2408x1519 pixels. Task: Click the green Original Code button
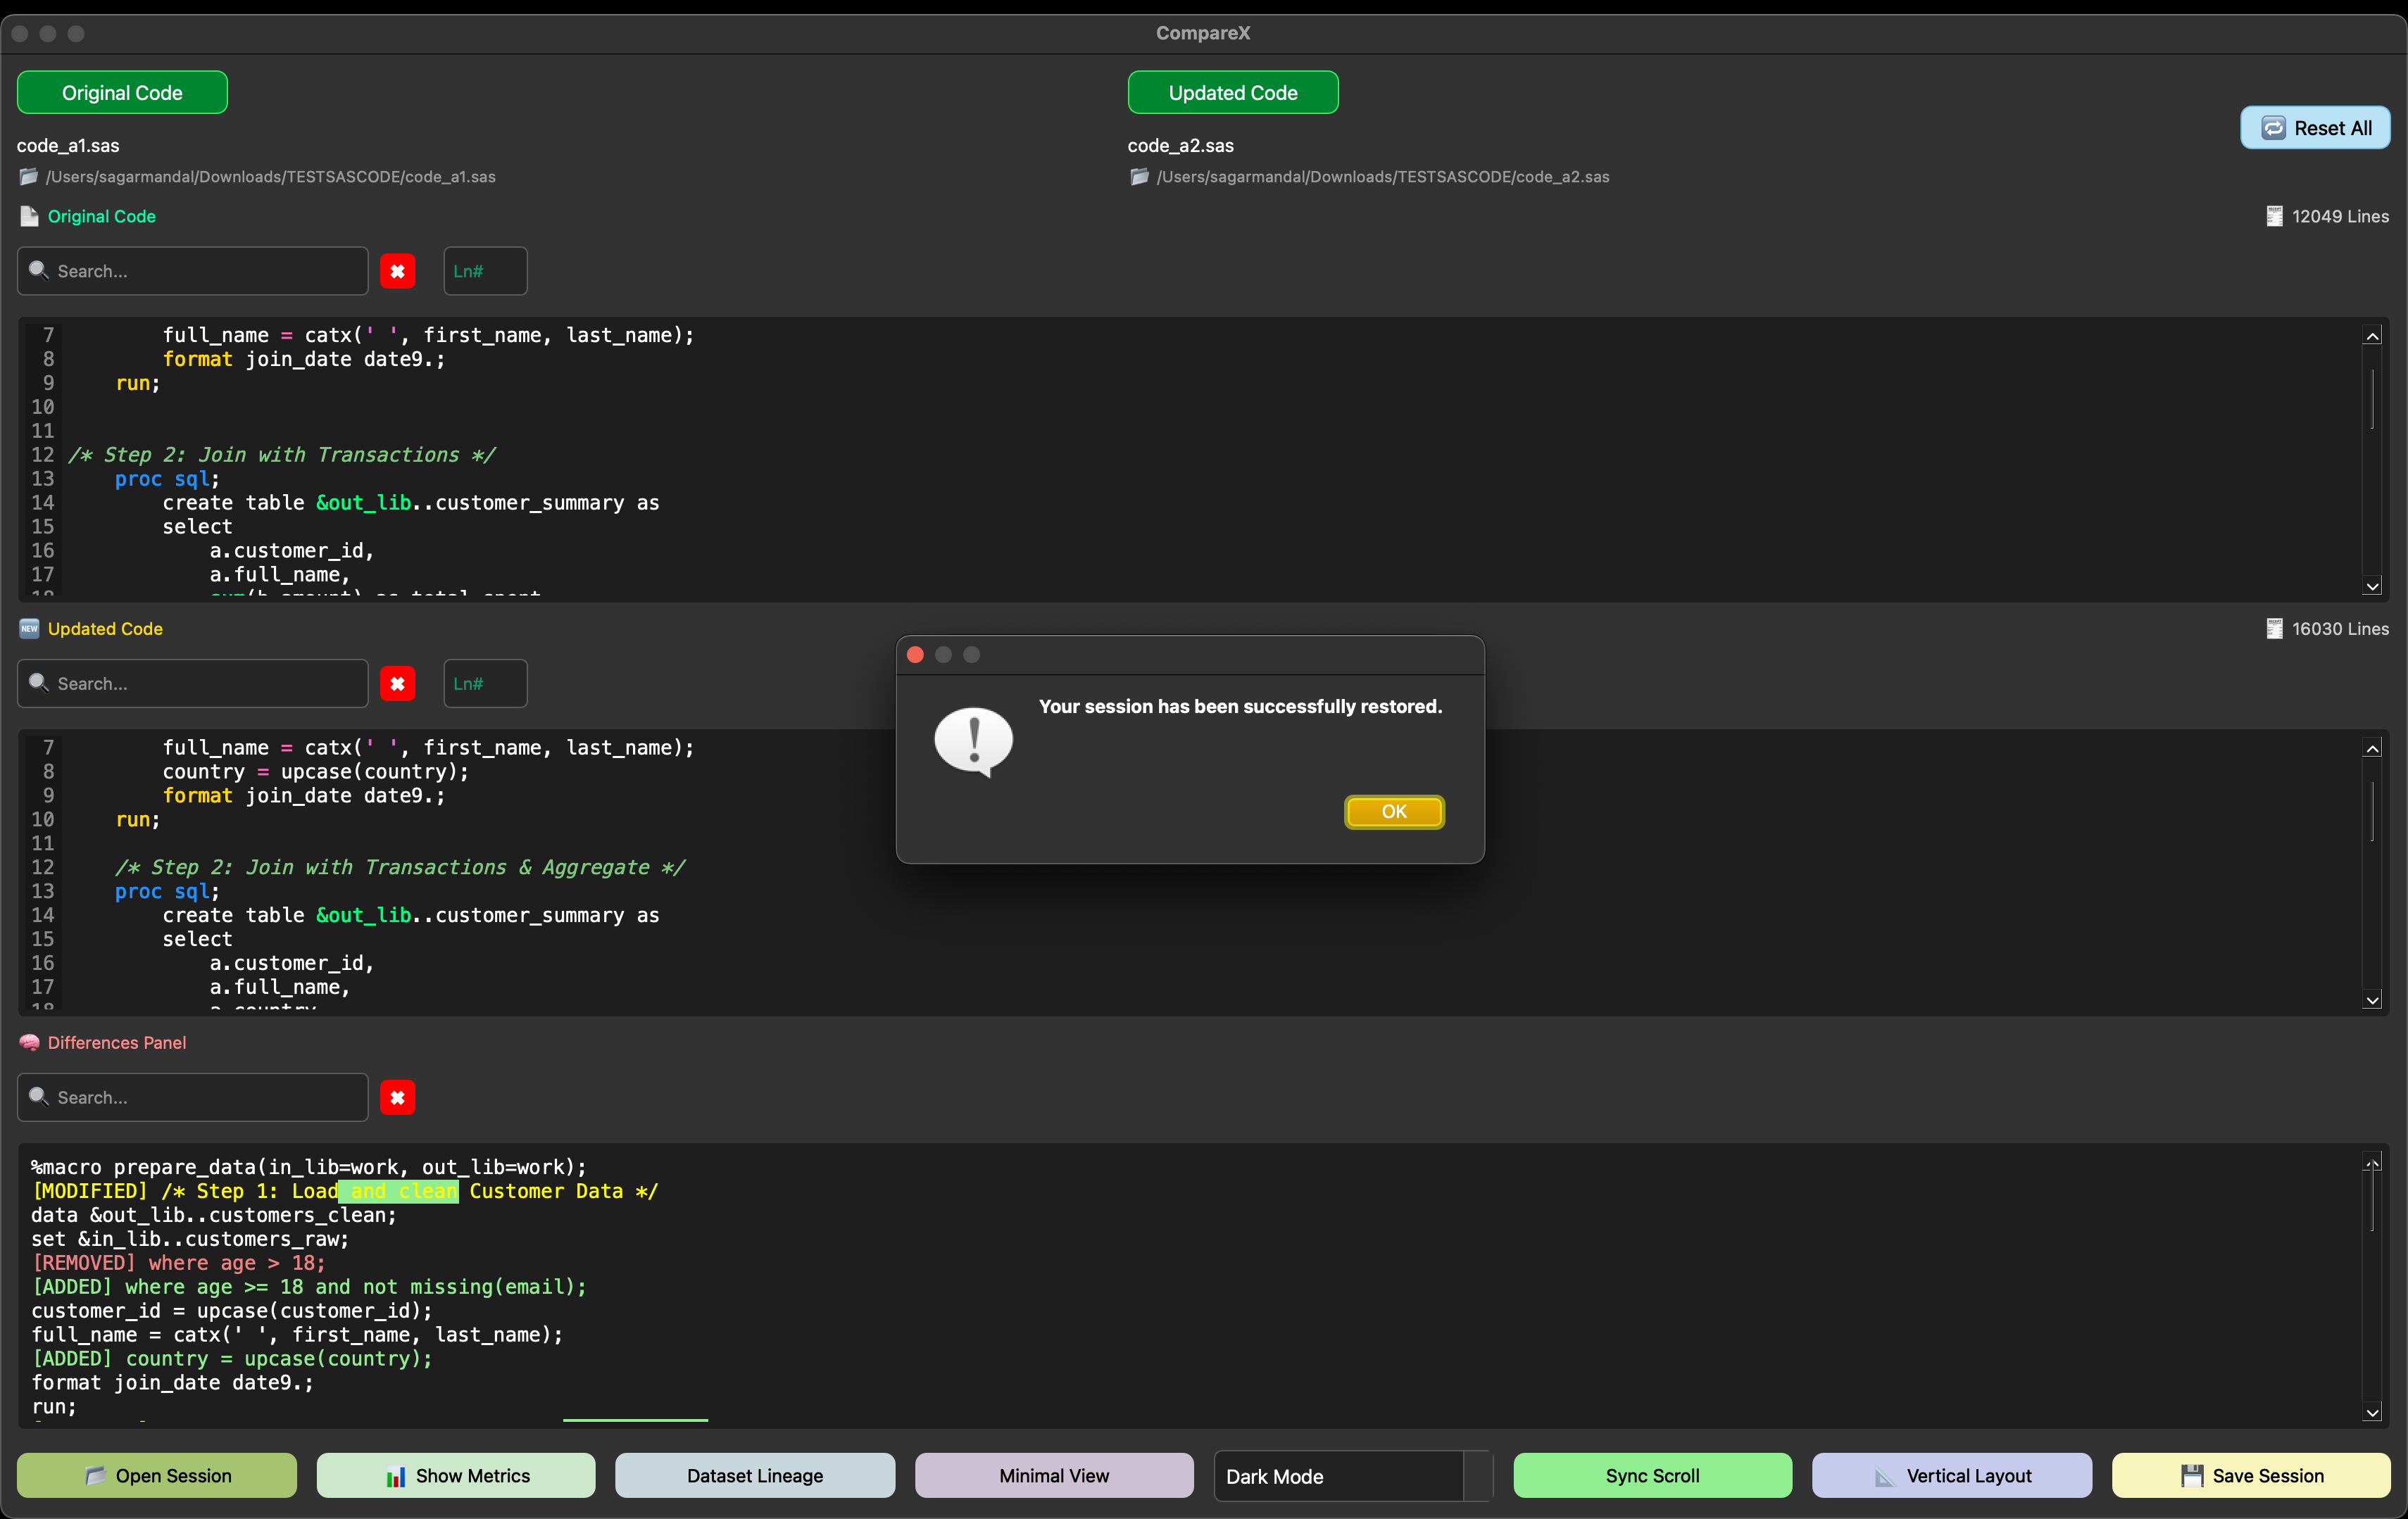[122, 93]
